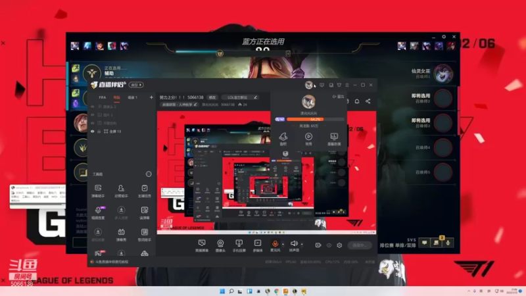Click the numbered notification button in LoL client
Viewport: 526px width, 296px height.
click(437, 242)
